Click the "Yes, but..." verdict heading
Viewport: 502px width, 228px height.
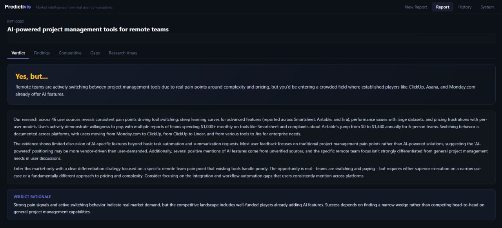pos(31,76)
